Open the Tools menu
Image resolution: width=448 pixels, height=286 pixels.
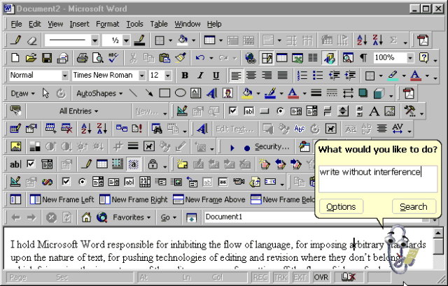tap(134, 24)
